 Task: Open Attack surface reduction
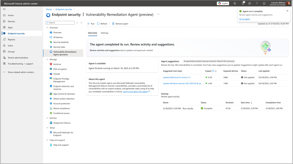pos(64,99)
